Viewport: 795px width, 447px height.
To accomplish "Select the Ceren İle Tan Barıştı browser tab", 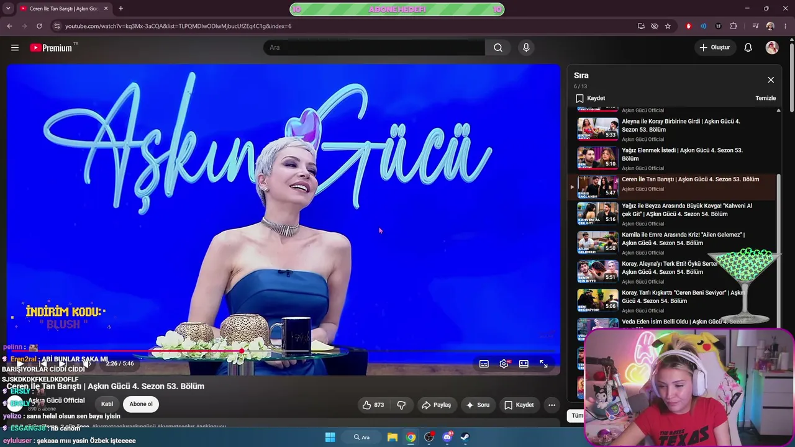I will tap(64, 9).
